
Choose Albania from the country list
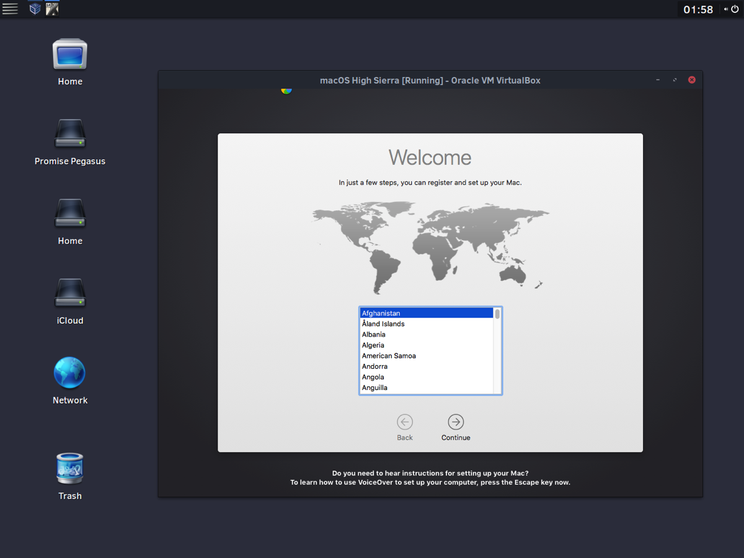[x=427, y=334]
